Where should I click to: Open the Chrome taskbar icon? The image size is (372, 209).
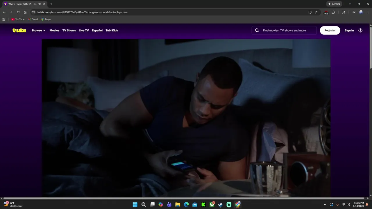(x=238, y=205)
